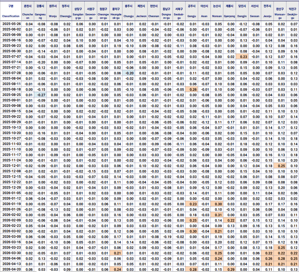Click the Classification header cell
The width and height of the screenshot is (299, 272).
pos(11,16)
